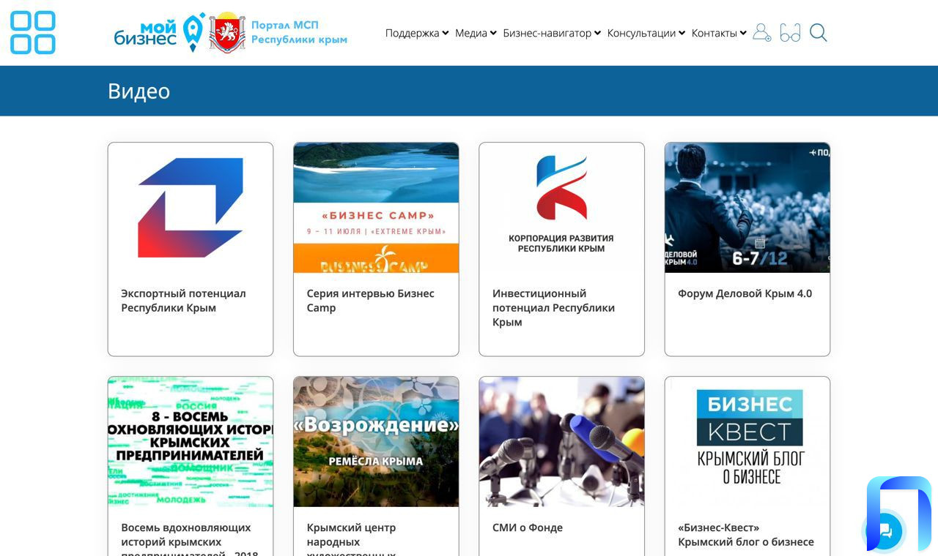The width and height of the screenshot is (938, 556).
Task: Open the Серия интервью Бизнес Camp link
Action: point(370,301)
